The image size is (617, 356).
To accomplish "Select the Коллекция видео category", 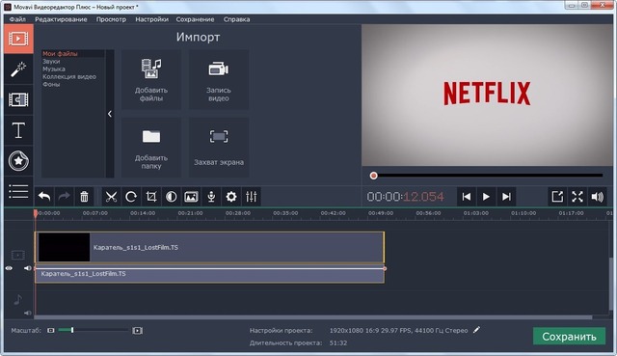I will [x=69, y=77].
